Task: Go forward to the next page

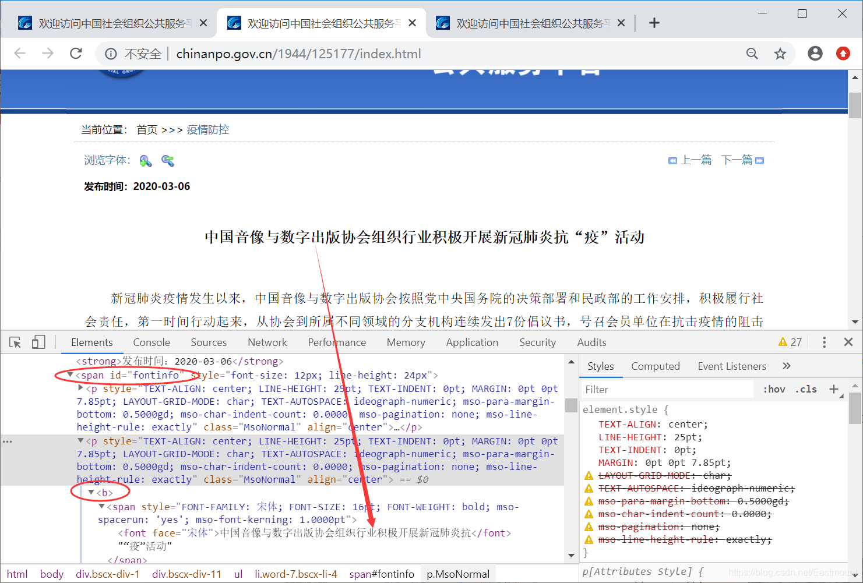Action: click(x=48, y=54)
